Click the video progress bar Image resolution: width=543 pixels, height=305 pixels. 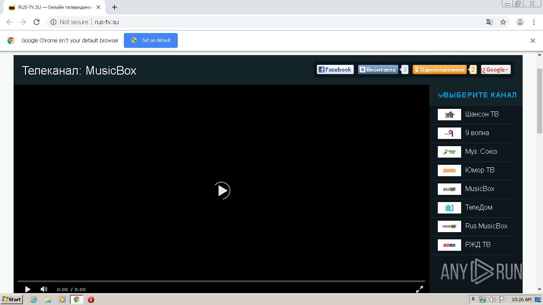coord(221,281)
